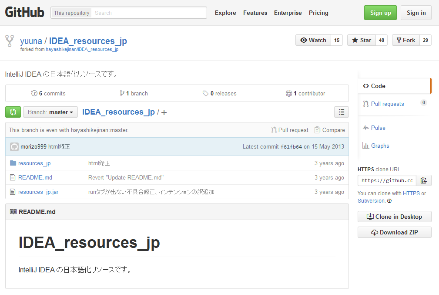Open the Branch: master dropdown
This screenshot has height=295, width=439.
coord(50,112)
